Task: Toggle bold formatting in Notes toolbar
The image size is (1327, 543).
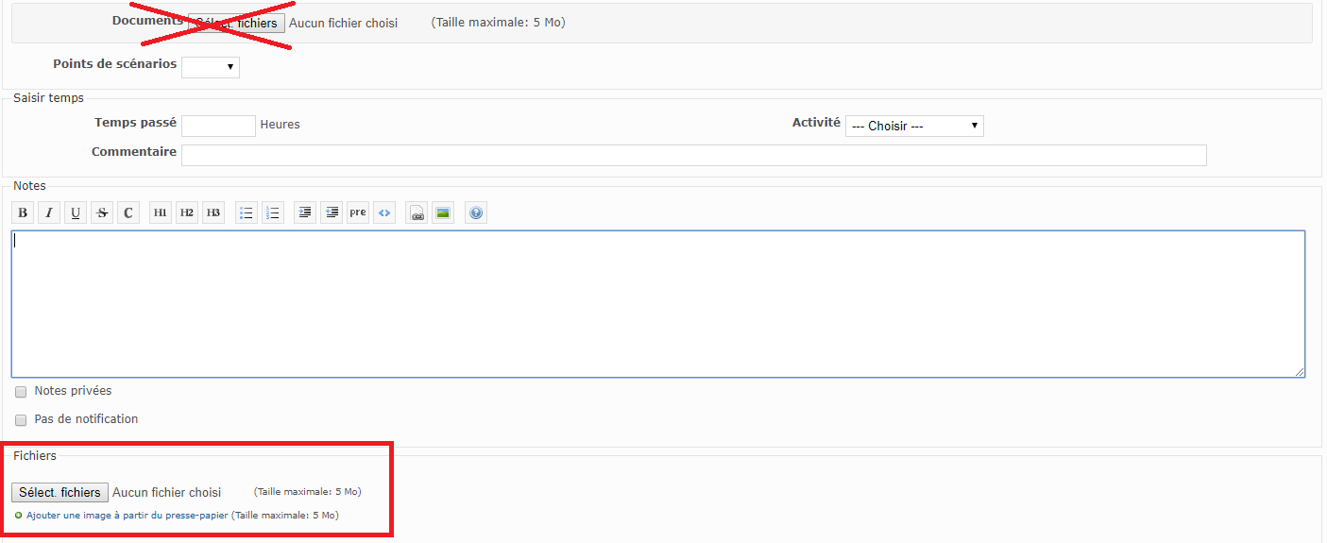Action: click(x=23, y=213)
